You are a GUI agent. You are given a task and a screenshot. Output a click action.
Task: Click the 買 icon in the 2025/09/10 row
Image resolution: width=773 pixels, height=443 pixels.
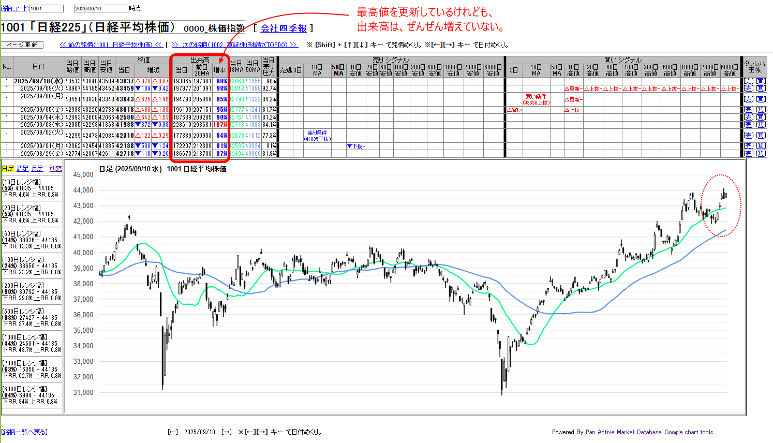[x=760, y=81]
